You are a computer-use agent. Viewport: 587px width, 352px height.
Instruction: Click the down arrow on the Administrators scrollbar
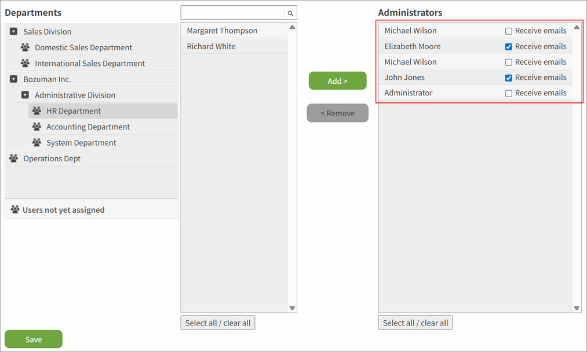tap(577, 308)
